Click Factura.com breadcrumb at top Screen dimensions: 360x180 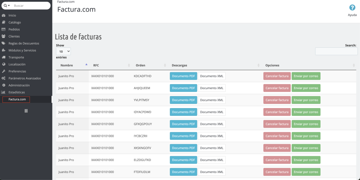click(x=66, y=2)
